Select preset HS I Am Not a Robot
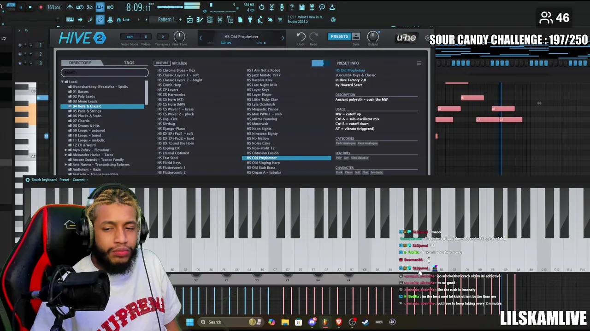 [263, 70]
